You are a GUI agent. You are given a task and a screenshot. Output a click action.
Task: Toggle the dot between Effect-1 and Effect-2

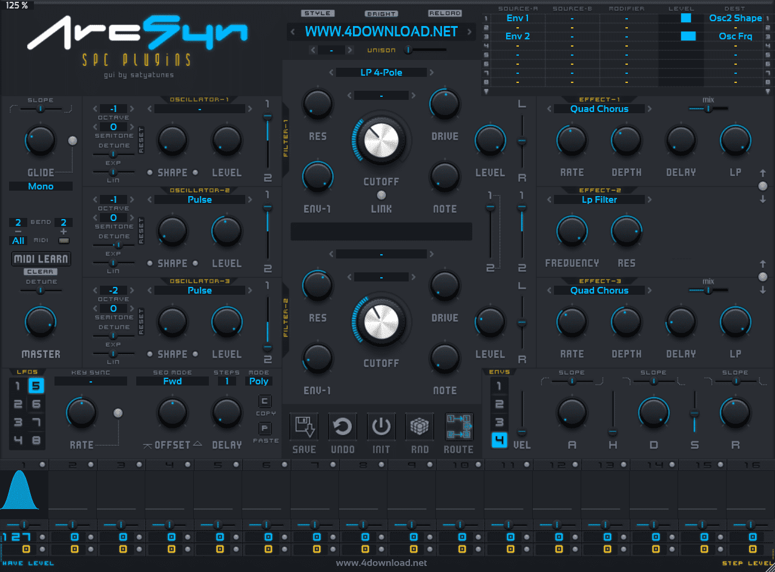[763, 186]
